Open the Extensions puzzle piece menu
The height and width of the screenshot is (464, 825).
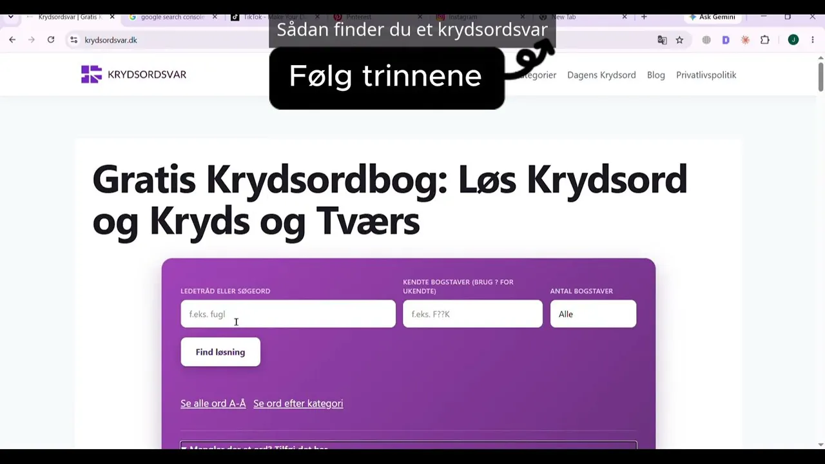(765, 40)
